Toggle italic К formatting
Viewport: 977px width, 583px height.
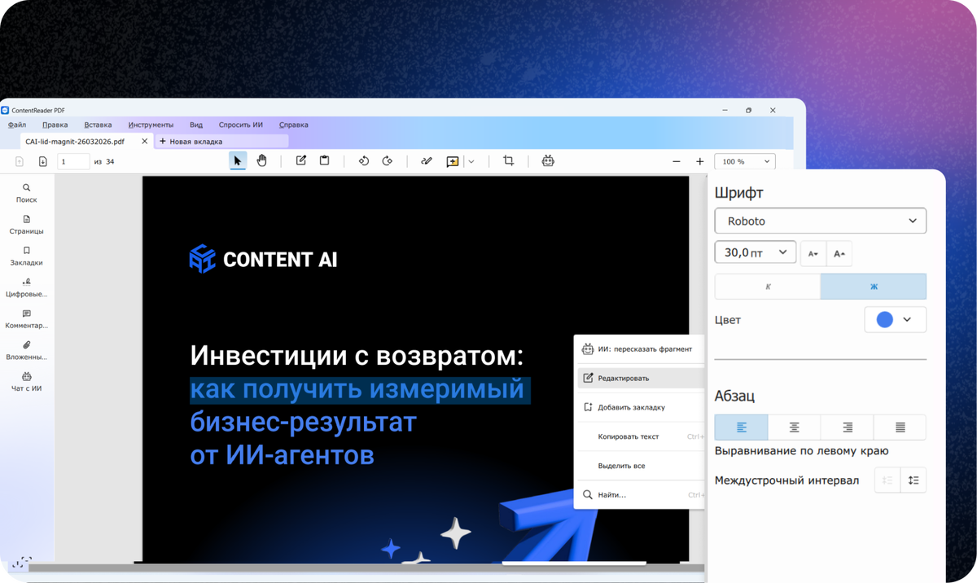point(768,287)
